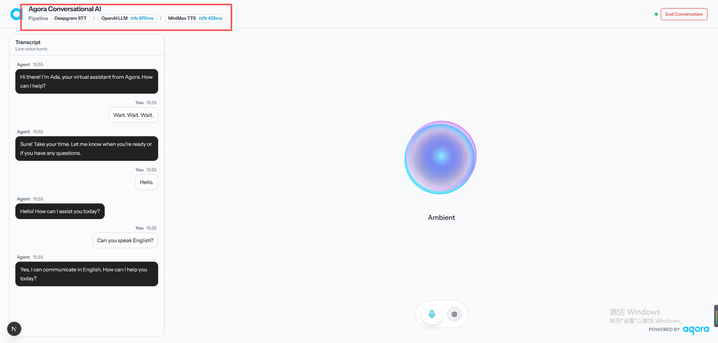This screenshot has width=718, height=343.
Task: Click the ttfs 670ms latency value
Action: pos(142,18)
